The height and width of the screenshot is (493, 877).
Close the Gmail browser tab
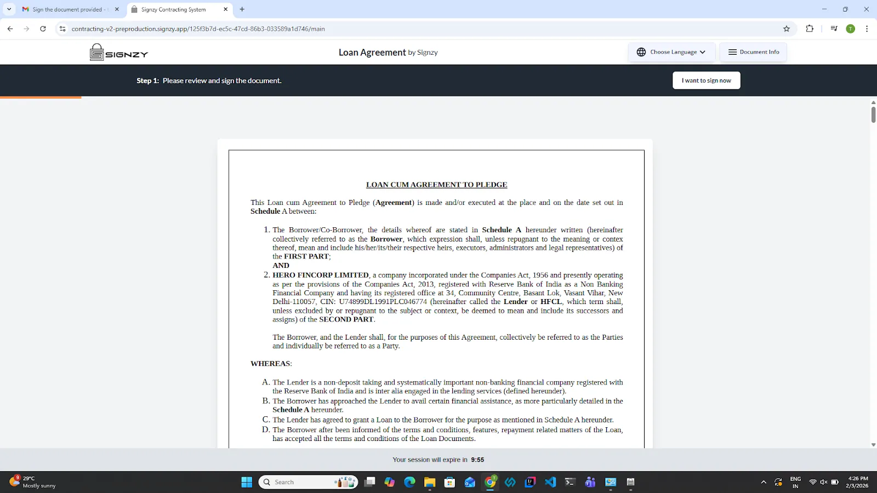point(117,9)
